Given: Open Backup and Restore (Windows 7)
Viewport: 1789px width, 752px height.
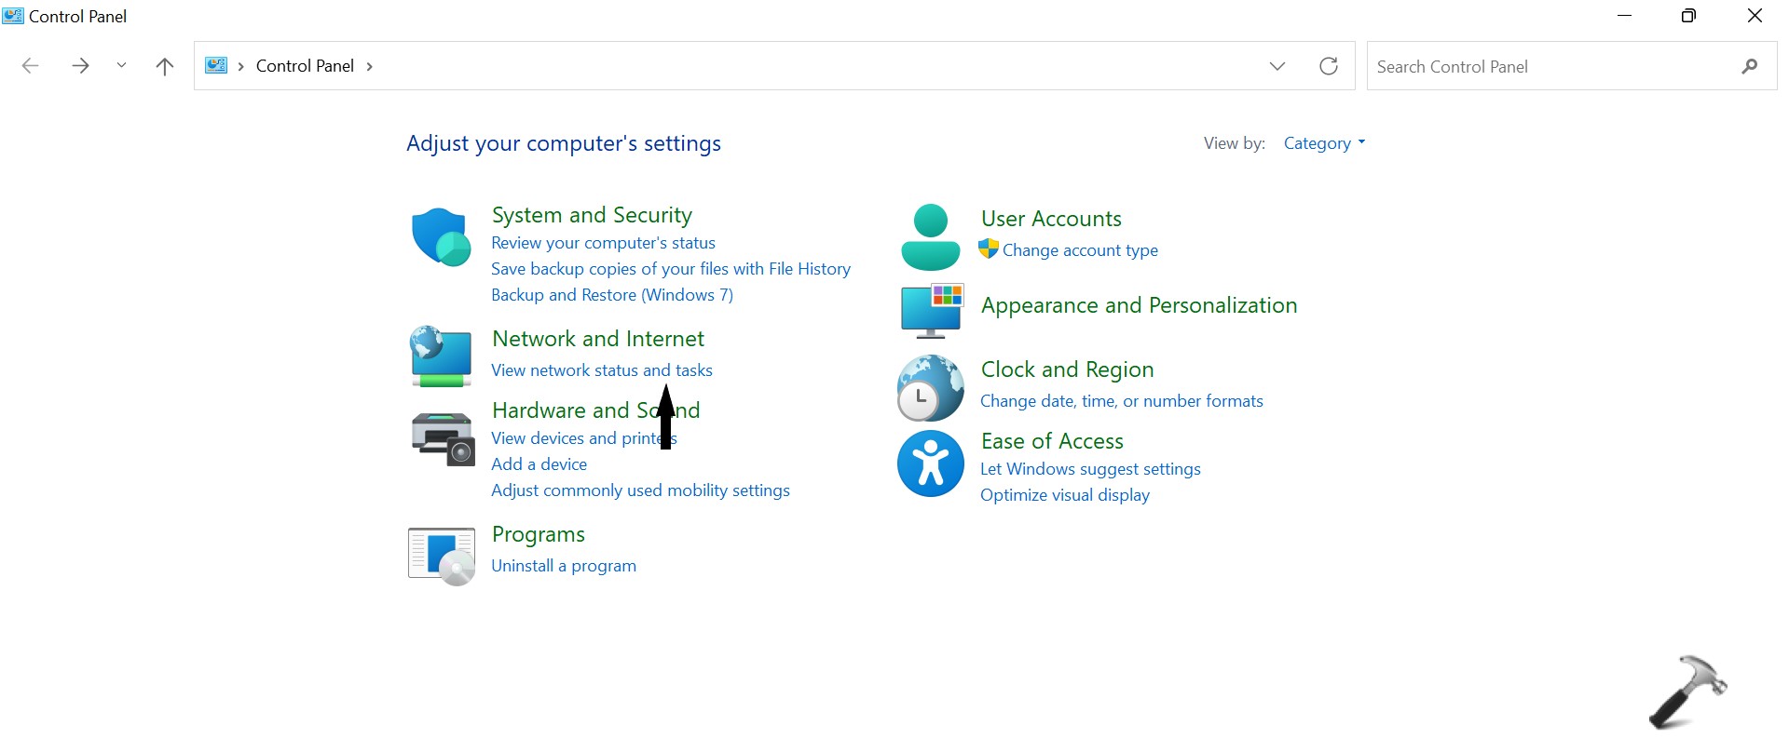Looking at the screenshot, I should point(611,295).
